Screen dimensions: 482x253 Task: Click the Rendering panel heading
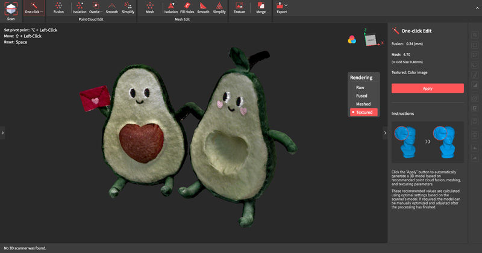click(361, 78)
